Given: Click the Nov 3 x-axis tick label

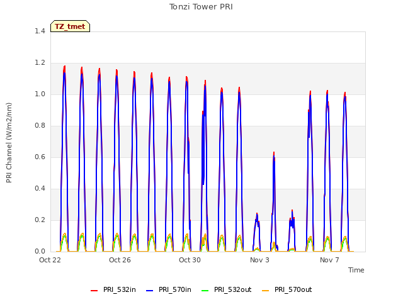Looking at the screenshot, I should click(259, 260).
